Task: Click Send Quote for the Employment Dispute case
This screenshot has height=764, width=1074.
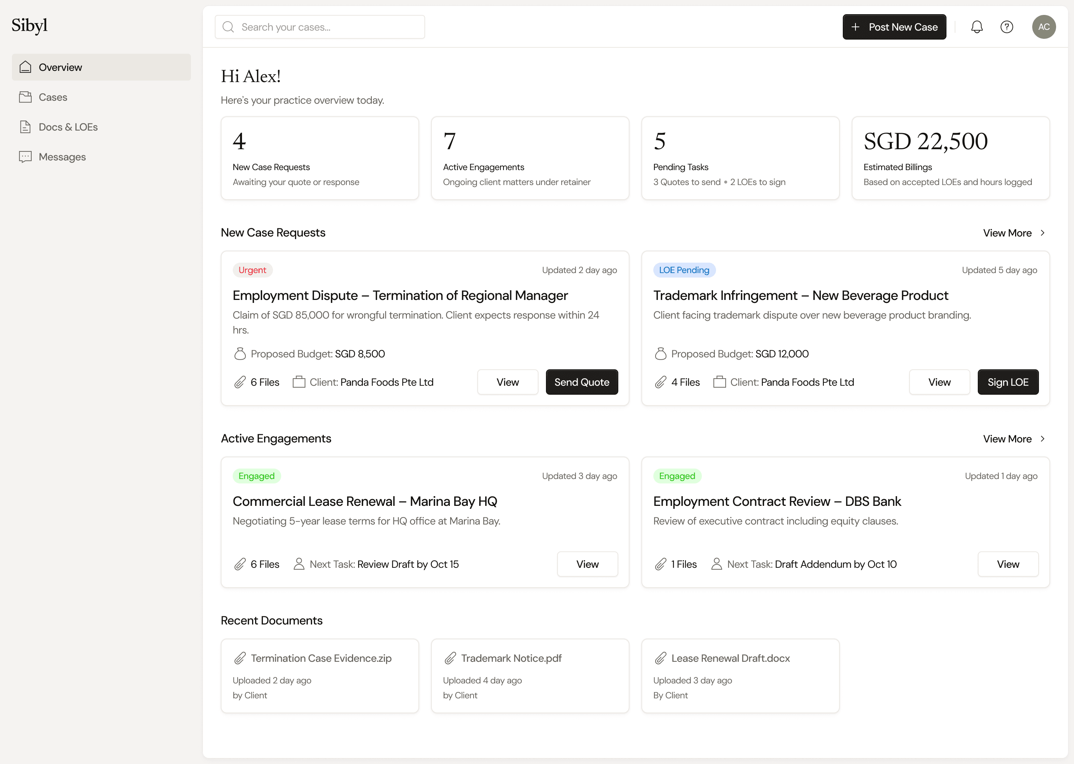Action: tap(582, 382)
